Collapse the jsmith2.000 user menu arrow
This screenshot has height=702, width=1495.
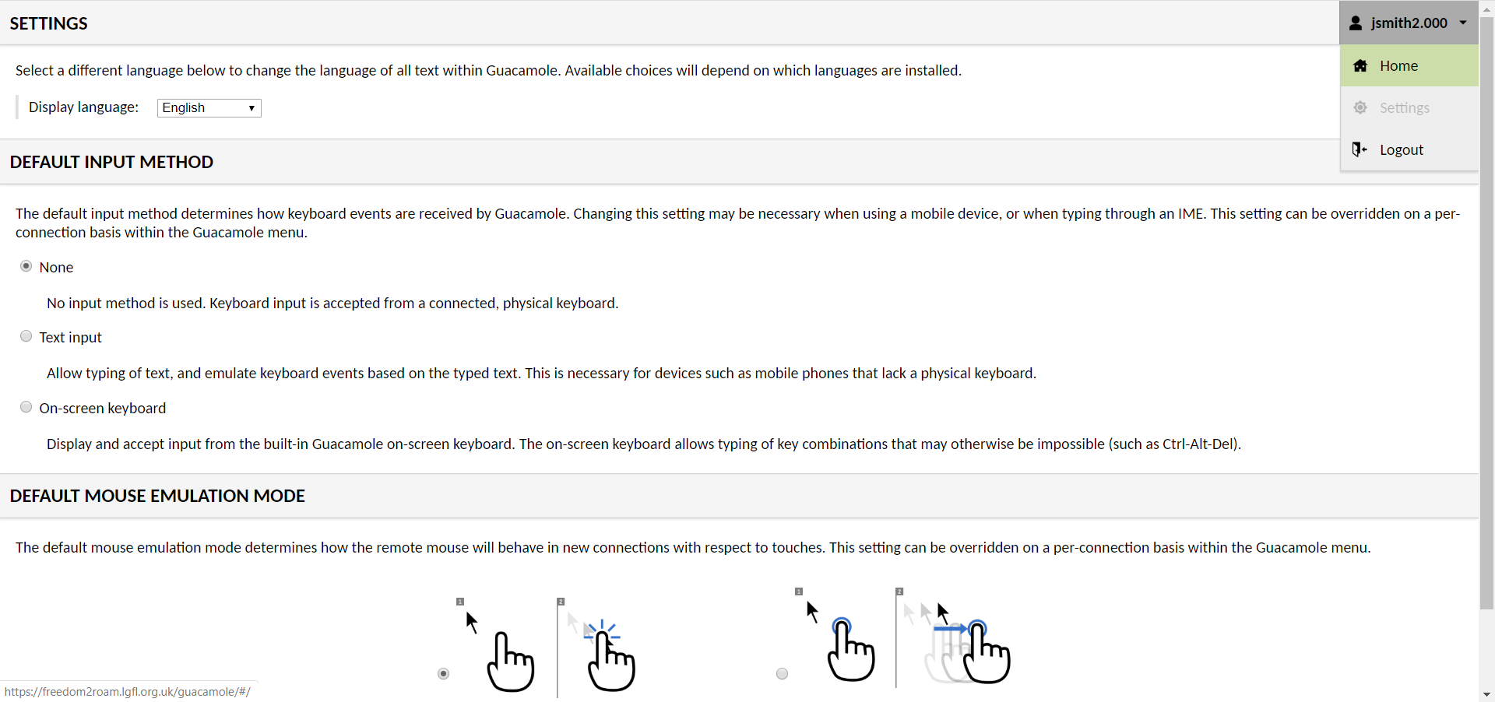click(x=1463, y=23)
